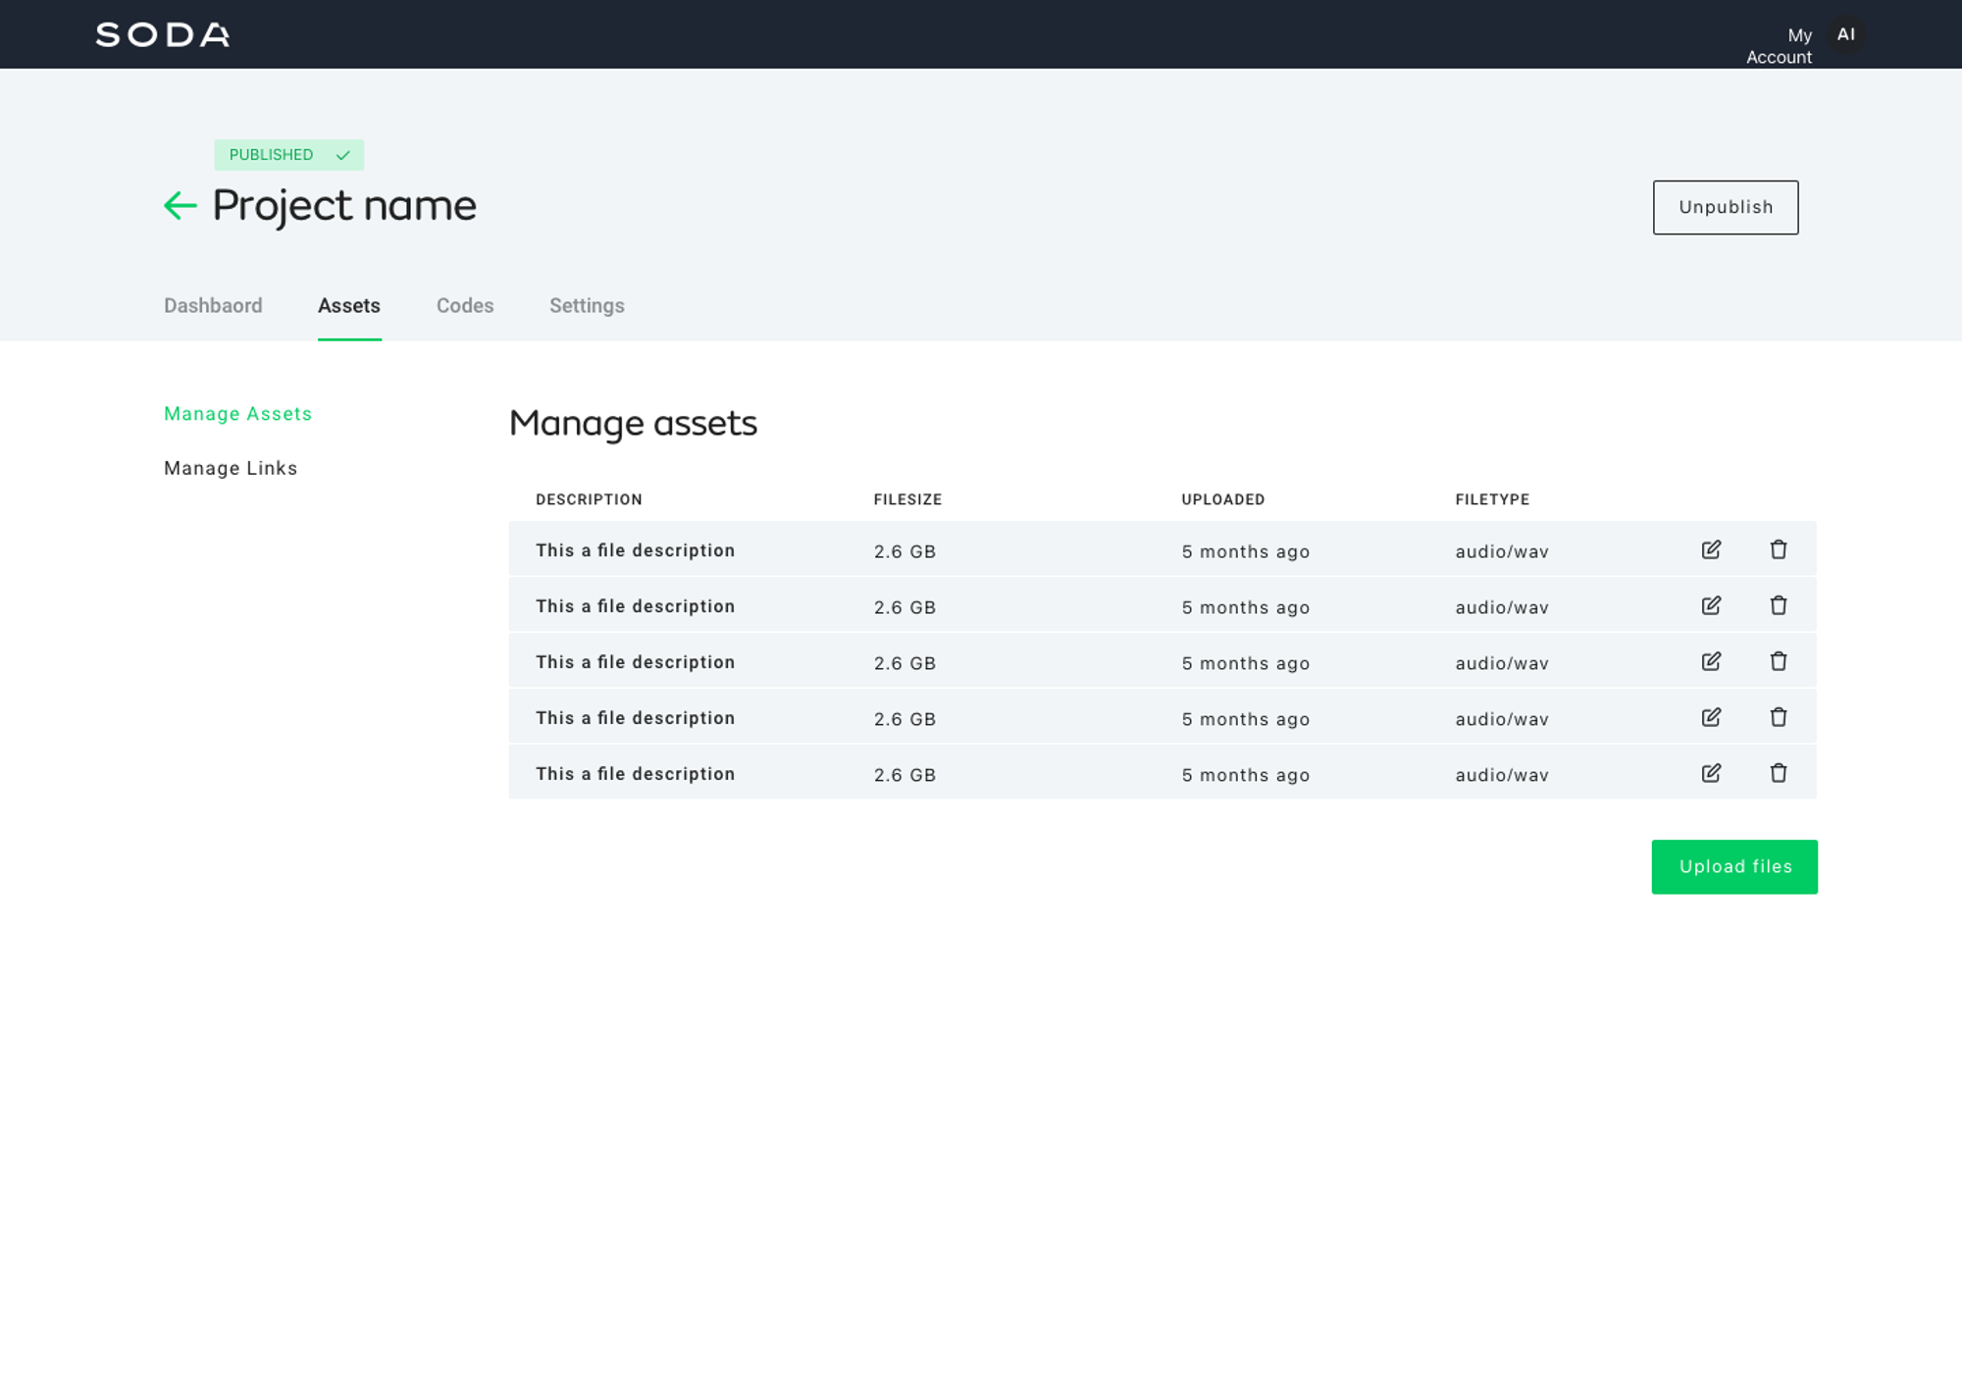Screen dimensions: 1962x1395
Task: Click the FILESIZE column header
Action: tap(907, 499)
